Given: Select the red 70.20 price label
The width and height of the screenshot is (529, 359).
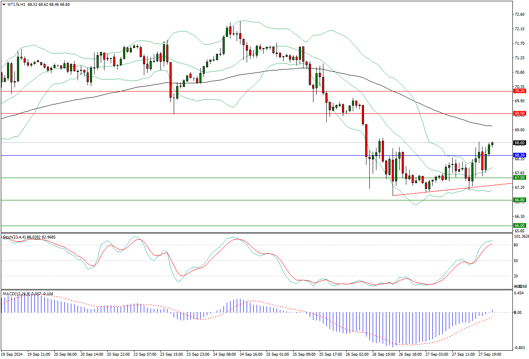Looking at the screenshot, I should coord(519,91).
